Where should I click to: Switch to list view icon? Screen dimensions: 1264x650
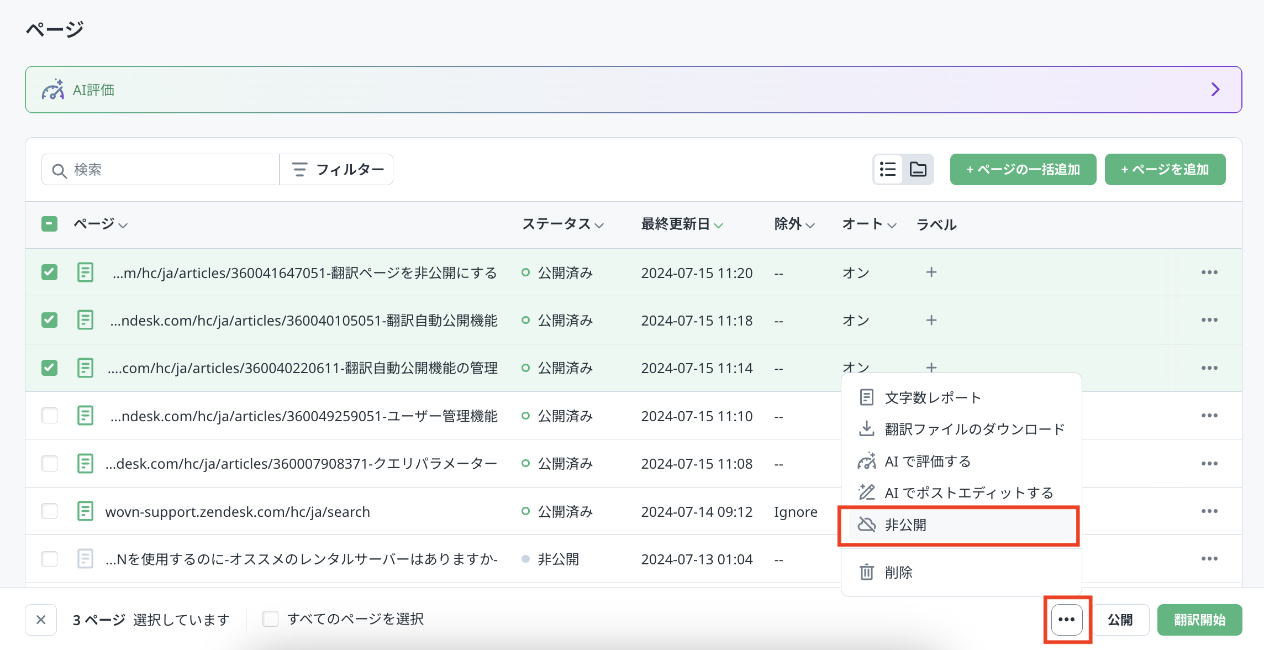888,169
